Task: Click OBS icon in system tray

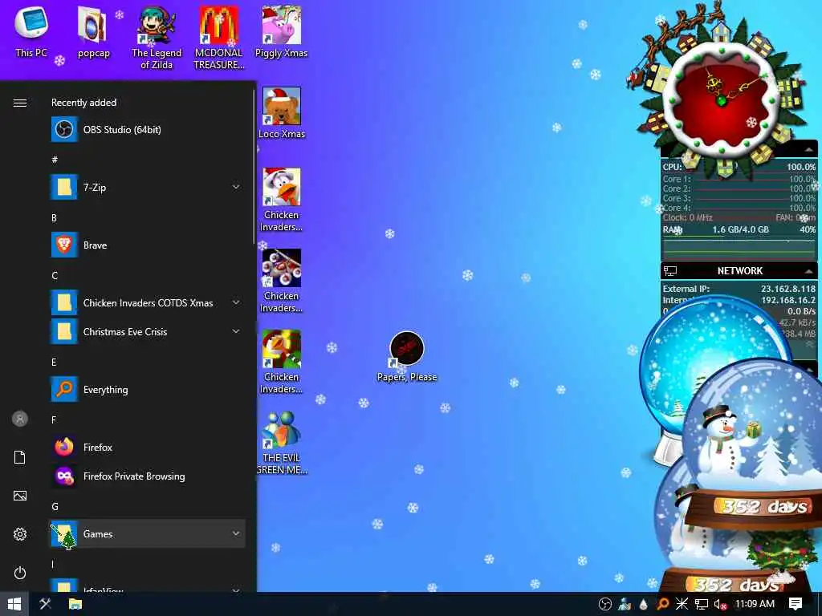Action: (x=605, y=604)
